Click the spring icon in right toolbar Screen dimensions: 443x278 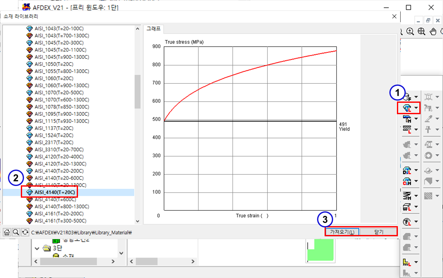click(407, 196)
